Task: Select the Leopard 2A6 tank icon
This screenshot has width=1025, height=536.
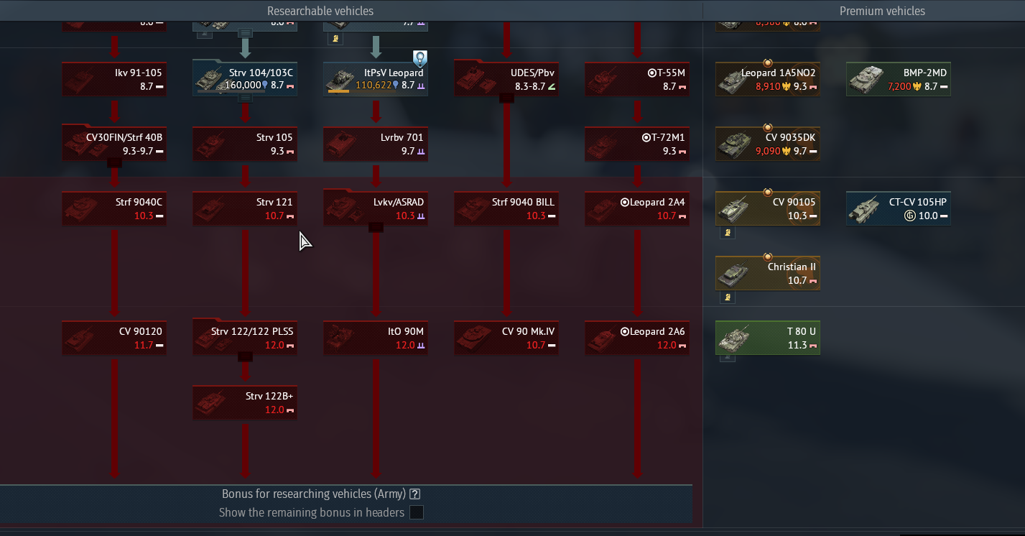Action: point(602,338)
